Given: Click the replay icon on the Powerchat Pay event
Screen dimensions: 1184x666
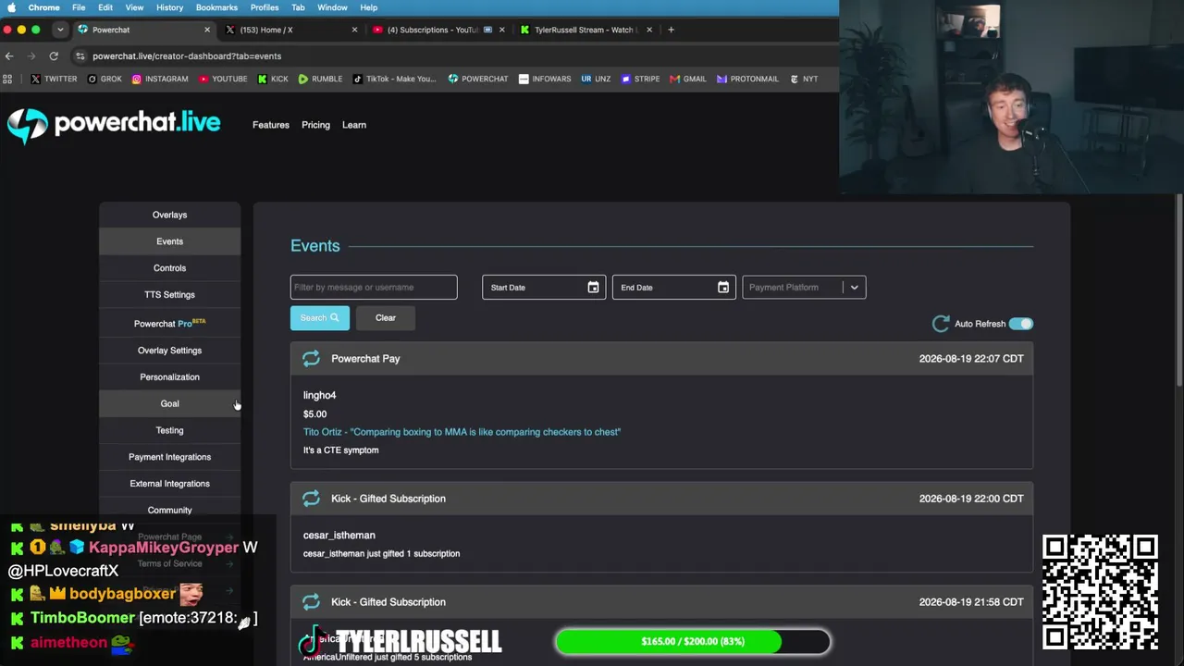Looking at the screenshot, I should (311, 358).
